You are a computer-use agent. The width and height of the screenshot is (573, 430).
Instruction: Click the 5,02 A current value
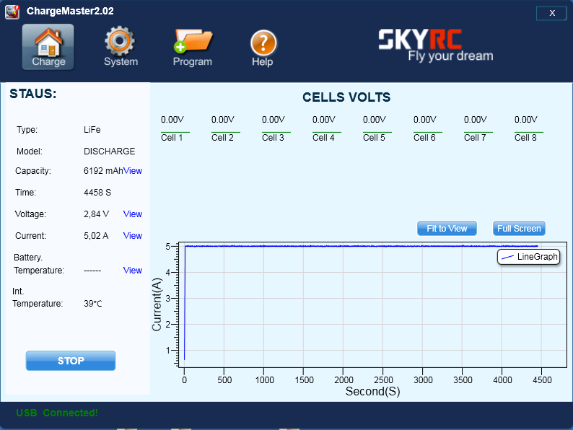click(x=96, y=236)
